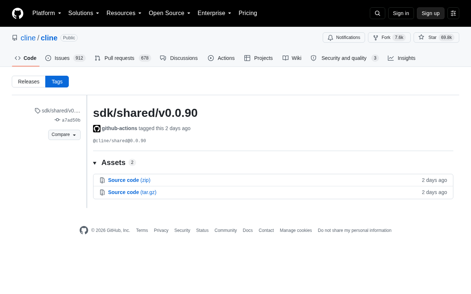Open the github-actions user link
The height and width of the screenshot is (294, 471).
click(120, 128)
